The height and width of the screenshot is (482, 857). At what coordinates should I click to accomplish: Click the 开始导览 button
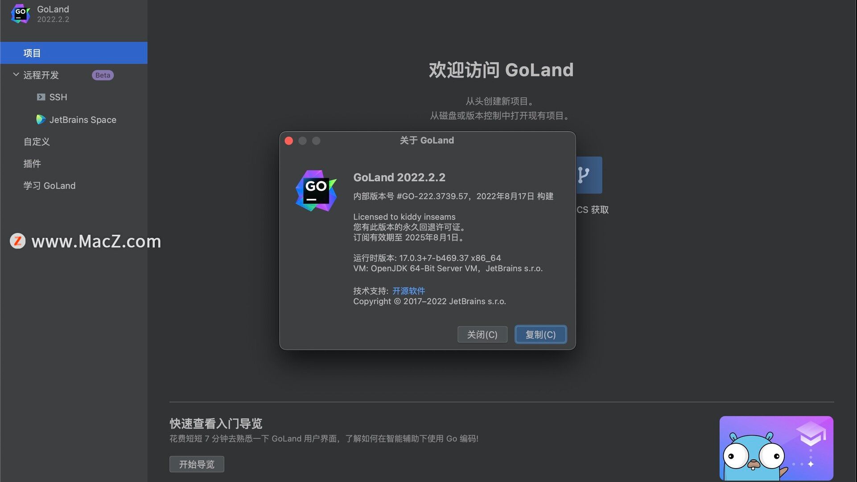(x=197, y=464)
